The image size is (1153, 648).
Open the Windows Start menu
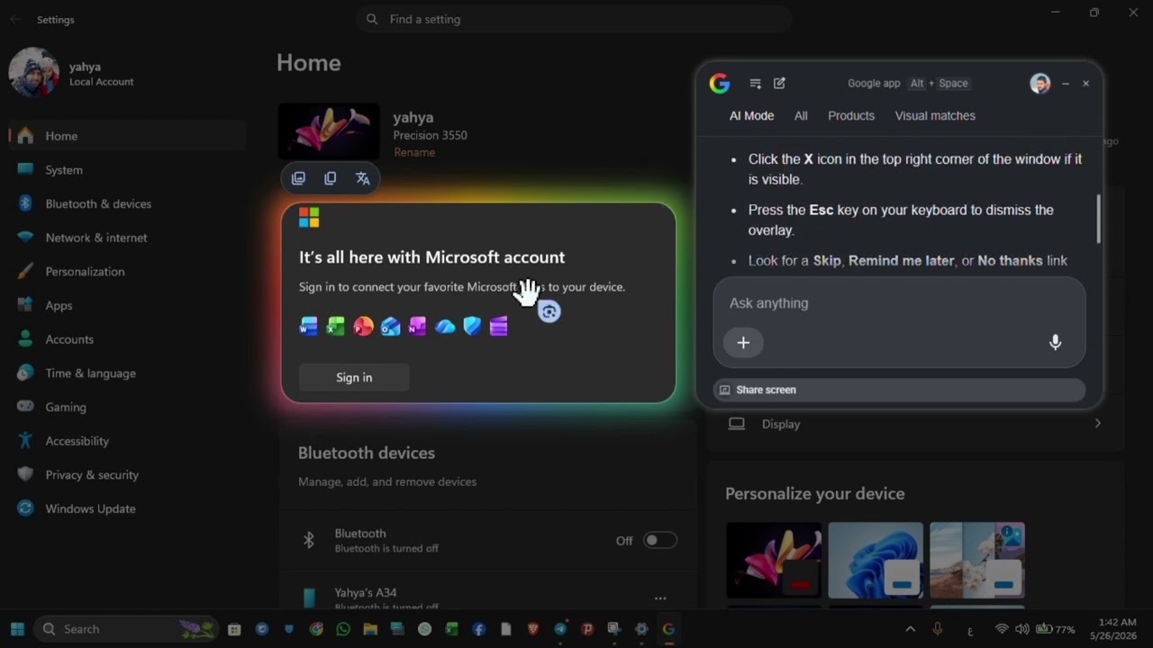pyautogui.click(x=17, y=629)
